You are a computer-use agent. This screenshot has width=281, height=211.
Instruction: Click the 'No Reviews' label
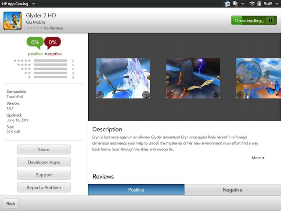point(53,28)
